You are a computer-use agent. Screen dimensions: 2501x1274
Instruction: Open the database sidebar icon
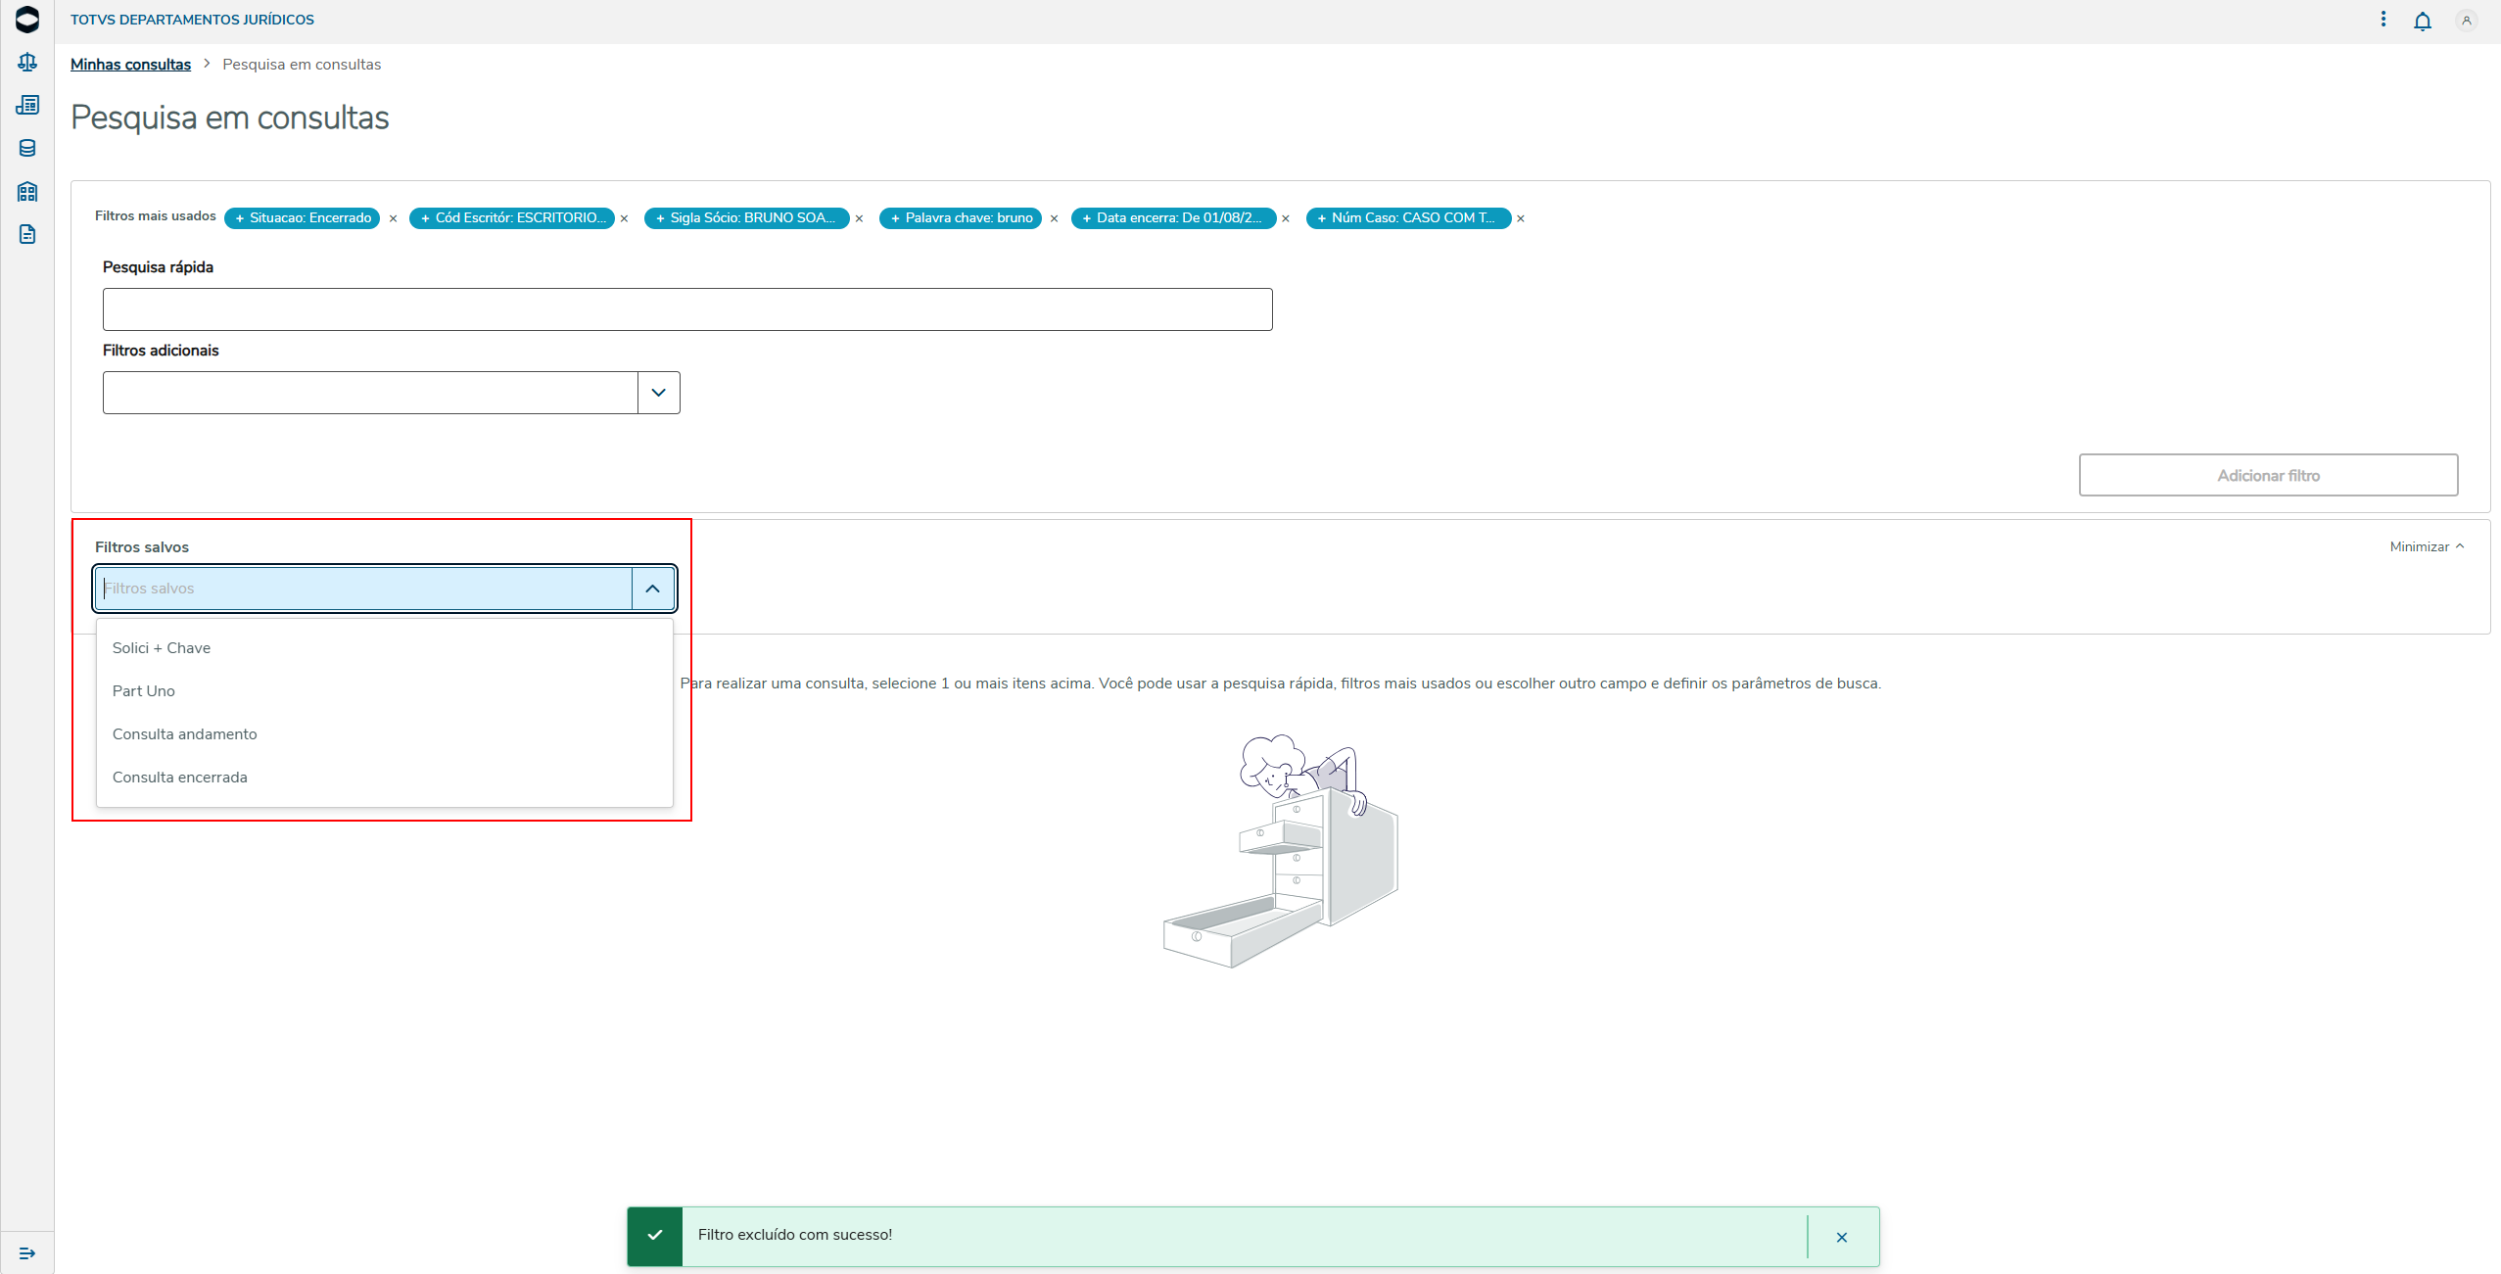point(27,149)
